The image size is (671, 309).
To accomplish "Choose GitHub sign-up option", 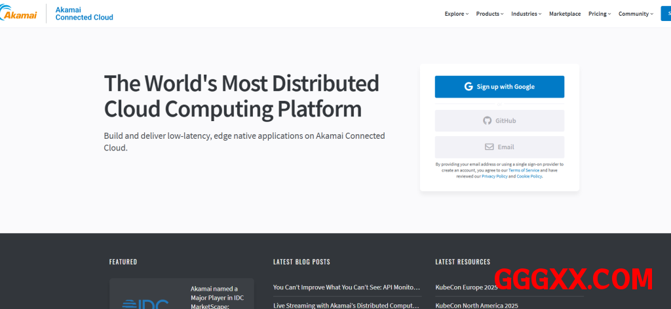I will tap(499, 120).
